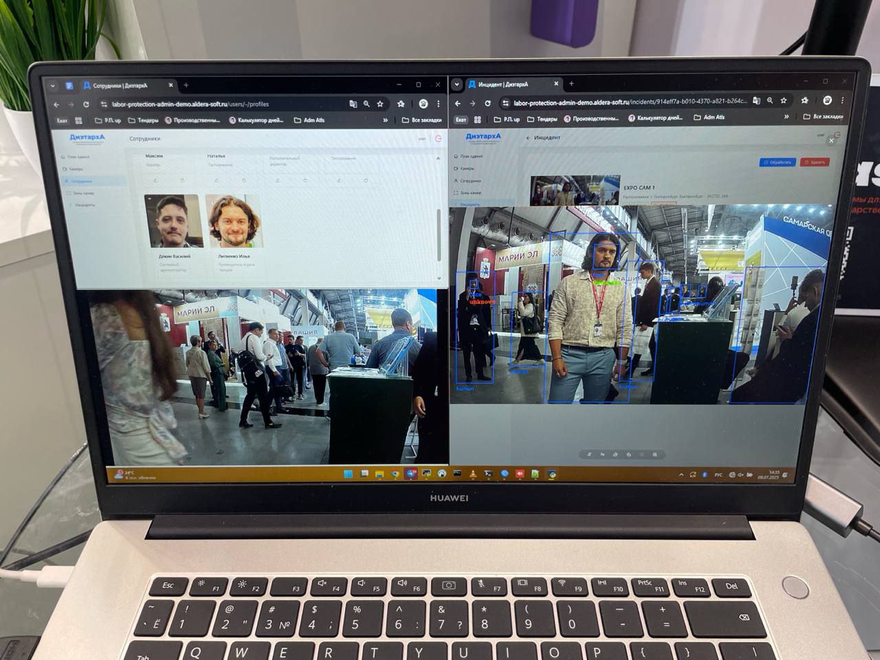Switch to the Сотрудники browser tab
Viewport: 880px width, 660px height.
tap(120, 86)
